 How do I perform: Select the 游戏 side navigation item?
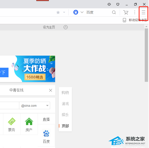click(65, 104)
